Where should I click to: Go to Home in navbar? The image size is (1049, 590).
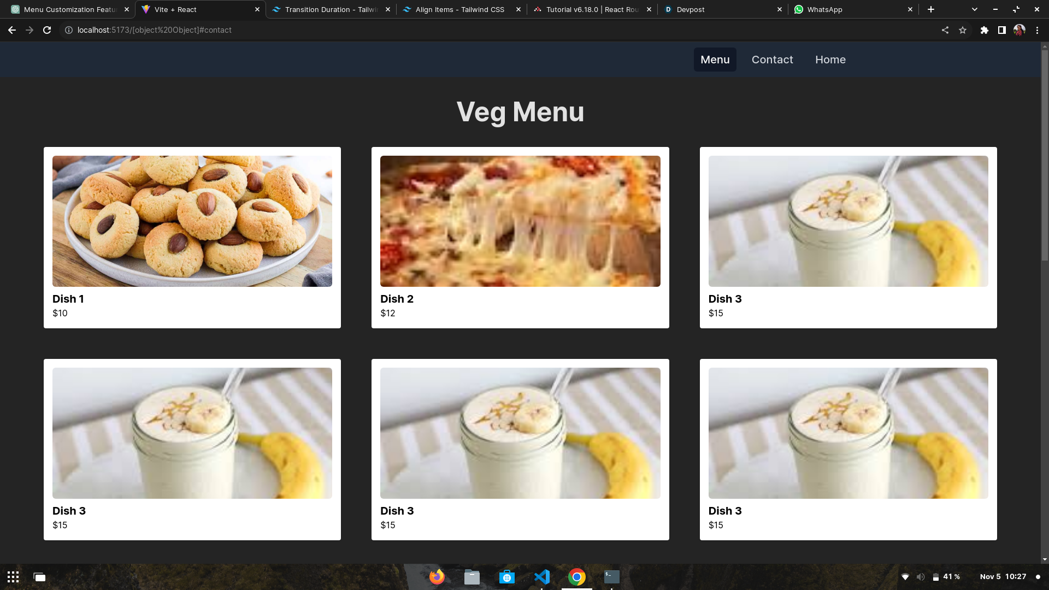(830, 60)
